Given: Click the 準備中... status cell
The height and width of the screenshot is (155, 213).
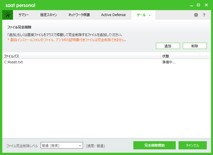Looking at the screenshot, I should 169,62.
